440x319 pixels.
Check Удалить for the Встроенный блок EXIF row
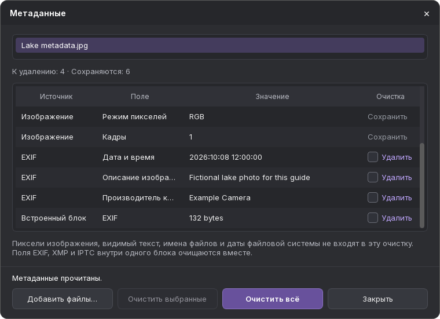373,218
